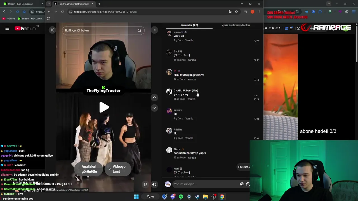Click the taskbar Ara search box
This screenshot has height=201, width=358.
151,197
